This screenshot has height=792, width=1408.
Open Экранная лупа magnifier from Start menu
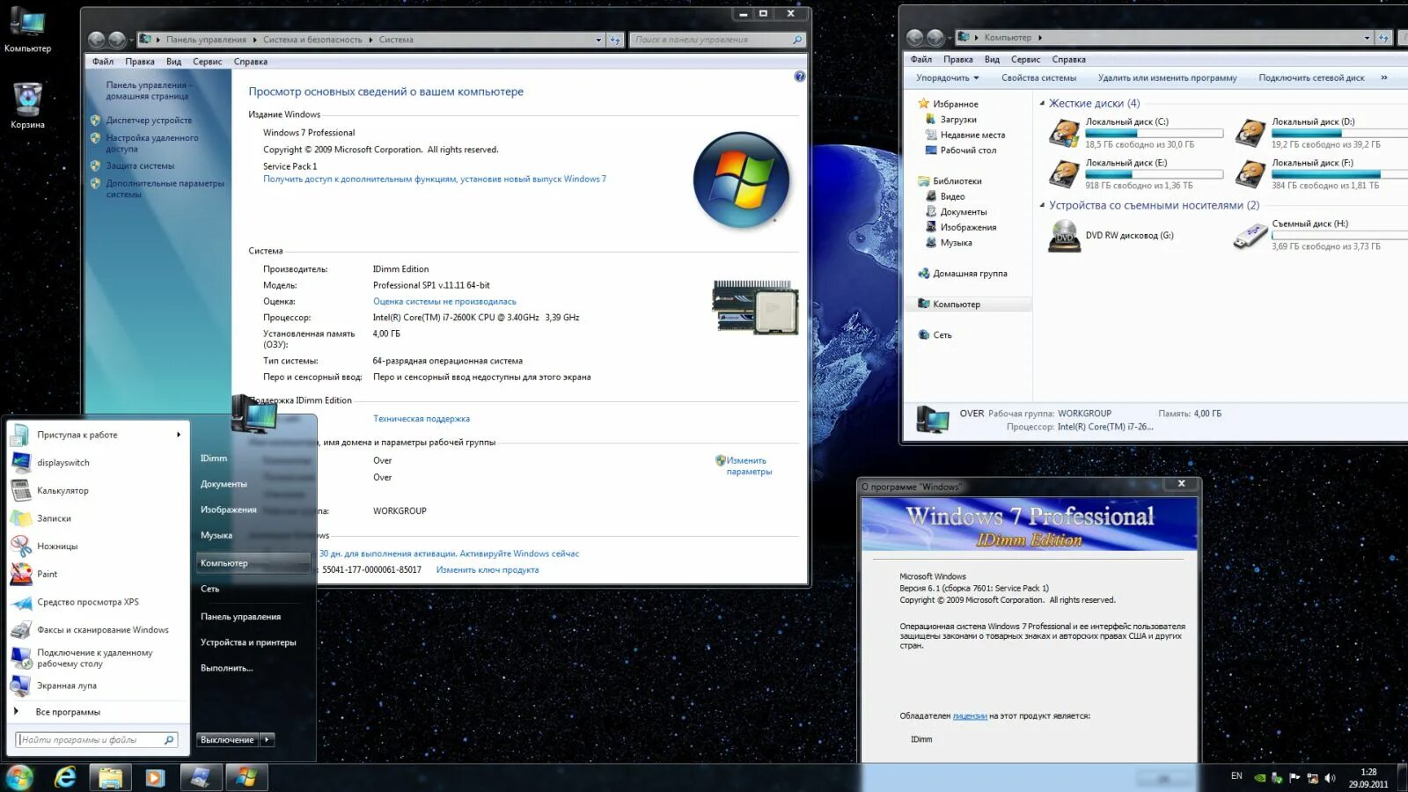pyautogui.click(x=67, y=686)
